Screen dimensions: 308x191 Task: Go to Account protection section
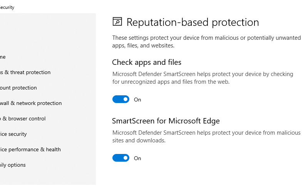(18, 88)
